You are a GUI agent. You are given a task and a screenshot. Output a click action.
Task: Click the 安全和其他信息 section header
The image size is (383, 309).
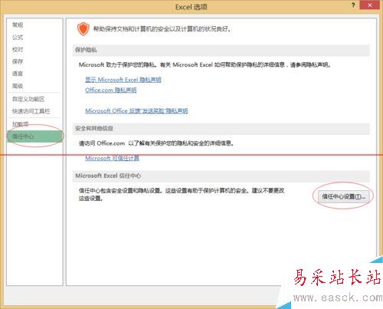pyautogui.click(x=221, y=129)
